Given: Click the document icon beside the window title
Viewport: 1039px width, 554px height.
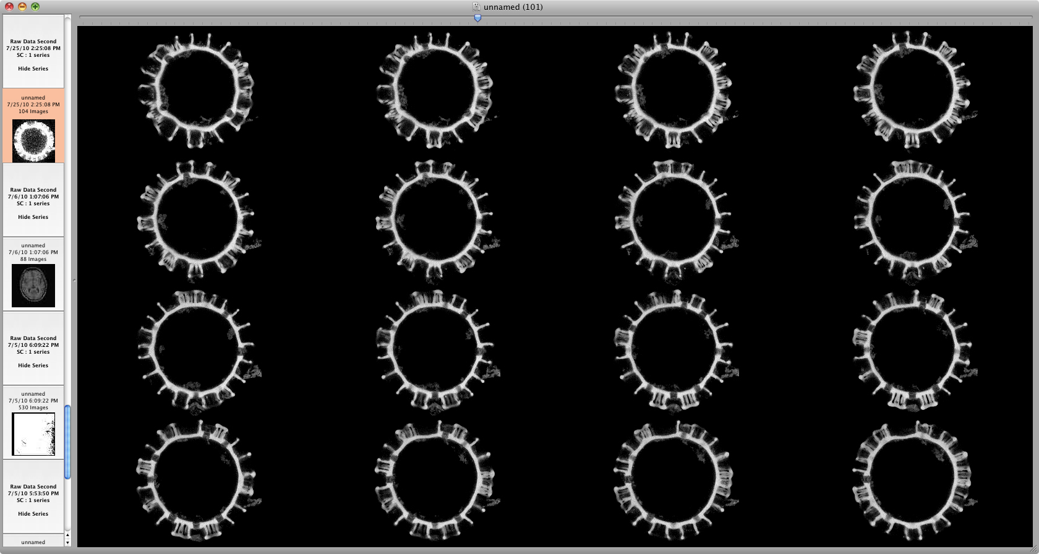Looking at the screenshot, I should pyautogui.click(x=476, y=7).
